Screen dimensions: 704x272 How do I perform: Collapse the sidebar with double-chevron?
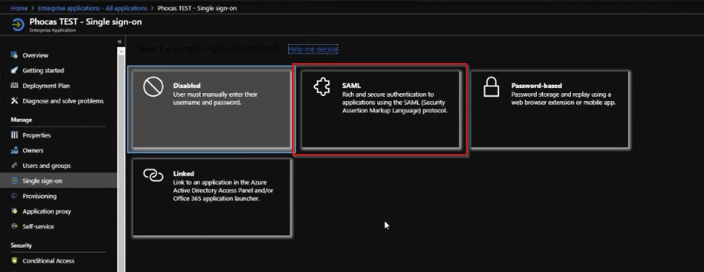(x=120, y=42)
